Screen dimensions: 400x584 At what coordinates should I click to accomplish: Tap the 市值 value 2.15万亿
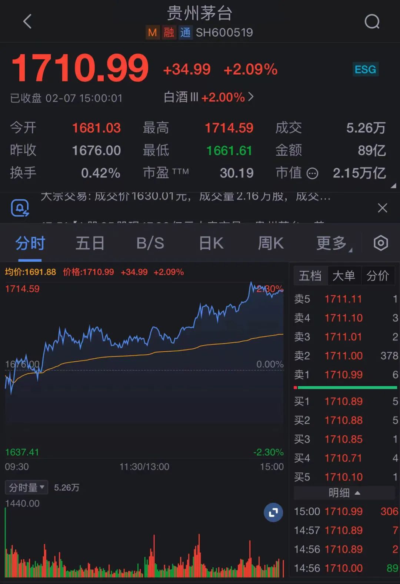point(359,173)
